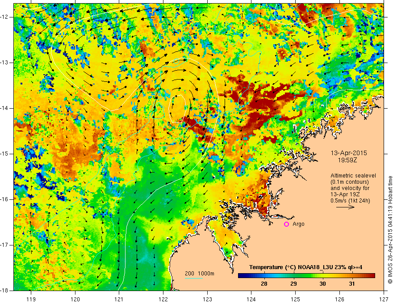Image resolution: width=393 pixels, height=304 pixels.
Task: Select the date text 13-Apr-2015
Action: tap(349, 153)
